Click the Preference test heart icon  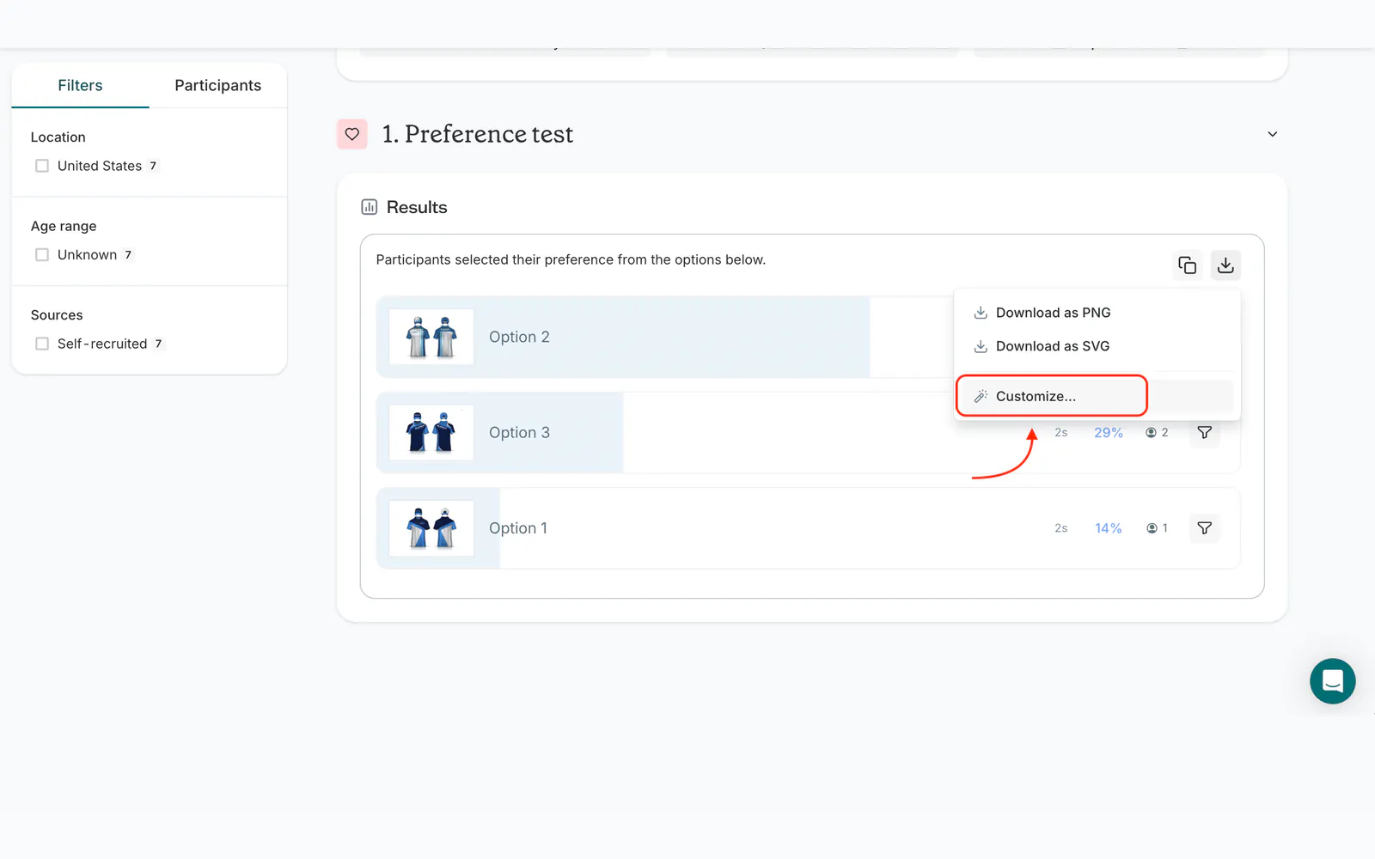pos(352,134)
